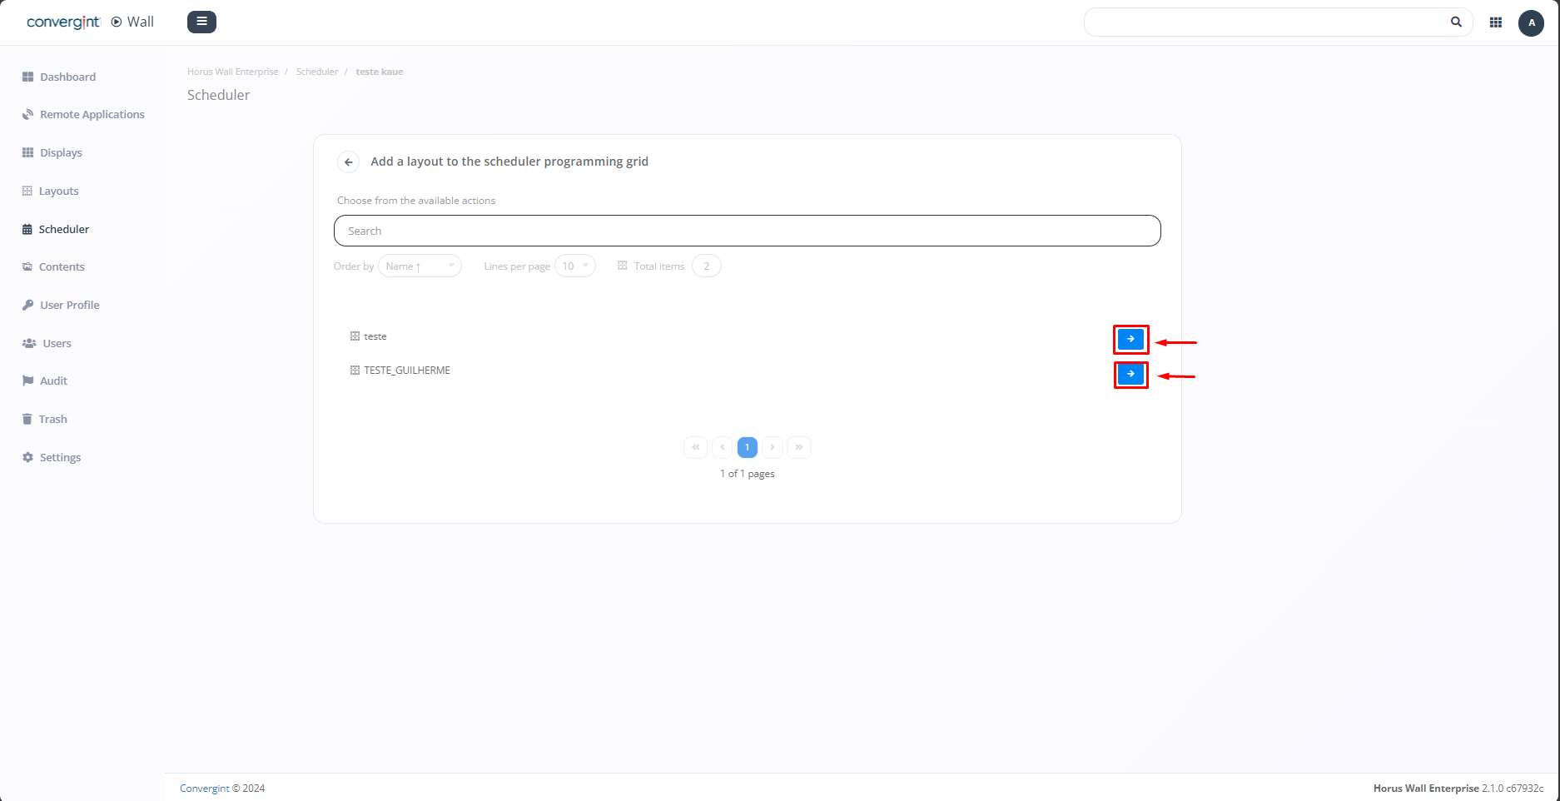Open the Order by Name dropdown
The width and height of the screenshot is (1560, 801).
point(420,266)
